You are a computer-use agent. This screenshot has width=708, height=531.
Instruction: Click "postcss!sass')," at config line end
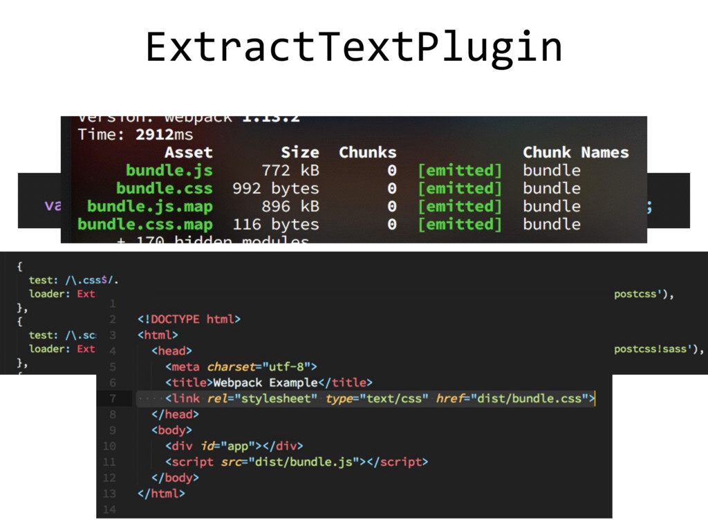[659, 349]
